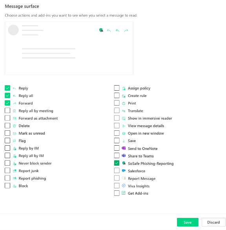
Task: Click the avatar placeholder in message preview
Action: pos(13,30)
